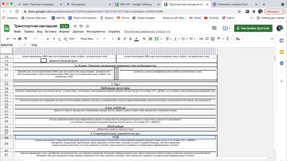Image resolution: width=287 pixels, height=161 pixels.
Task: Format the cell as currency (р.)
Action: [48, 39]
